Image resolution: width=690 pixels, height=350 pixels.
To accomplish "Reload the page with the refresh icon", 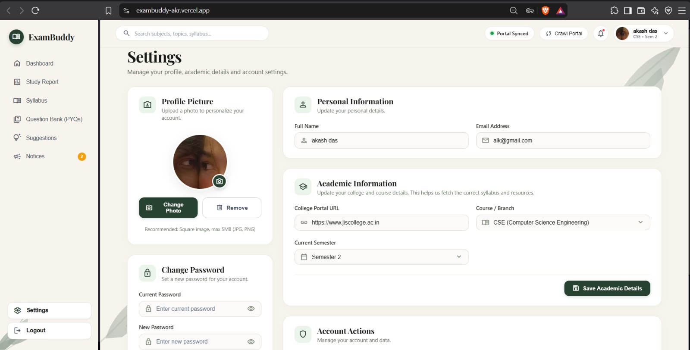I will (x=35, y=10).
